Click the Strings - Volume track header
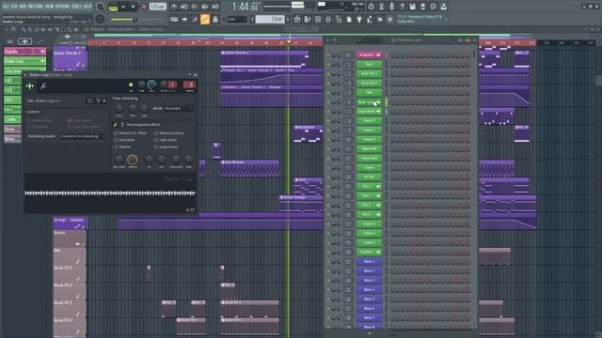602x338 pixels. pos(71,223)
